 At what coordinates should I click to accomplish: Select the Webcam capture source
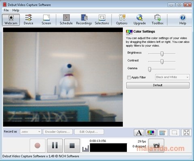click(11, 20)
